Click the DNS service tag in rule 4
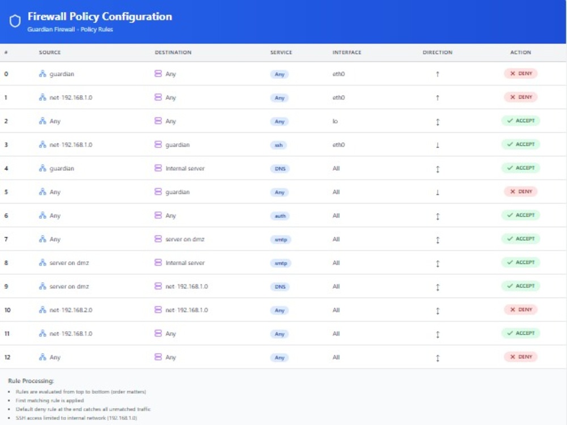 click(280, 169)
